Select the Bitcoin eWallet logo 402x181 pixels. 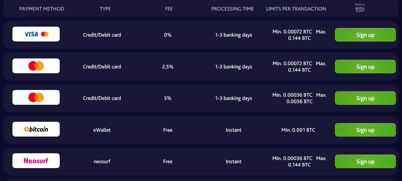coord(36,129)
